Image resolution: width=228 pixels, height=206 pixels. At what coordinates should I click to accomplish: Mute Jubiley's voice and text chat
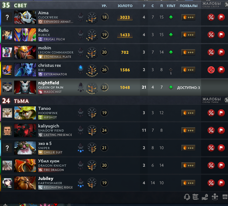pyautogui.click(x=211, y=183)
